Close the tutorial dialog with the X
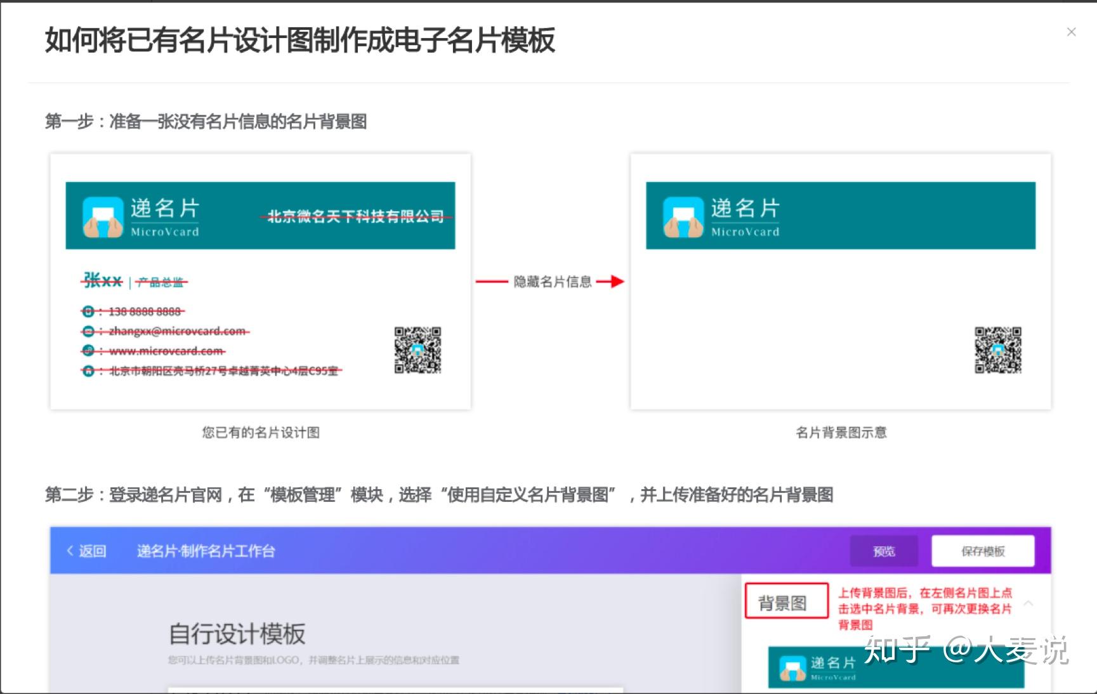Screen dimensions: 1097x694 tap(1072, 32)
